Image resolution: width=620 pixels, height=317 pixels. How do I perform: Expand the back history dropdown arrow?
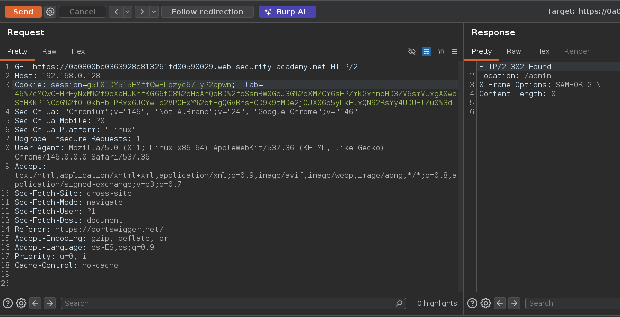[128, 12]
